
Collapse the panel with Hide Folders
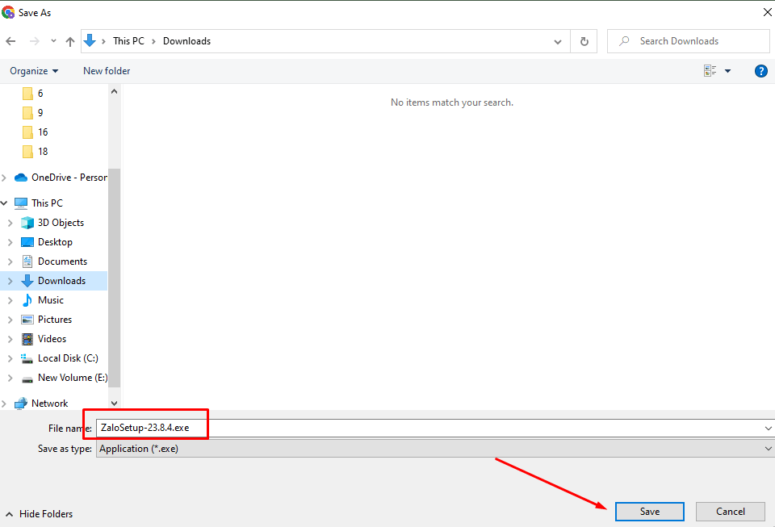(39, 514)
